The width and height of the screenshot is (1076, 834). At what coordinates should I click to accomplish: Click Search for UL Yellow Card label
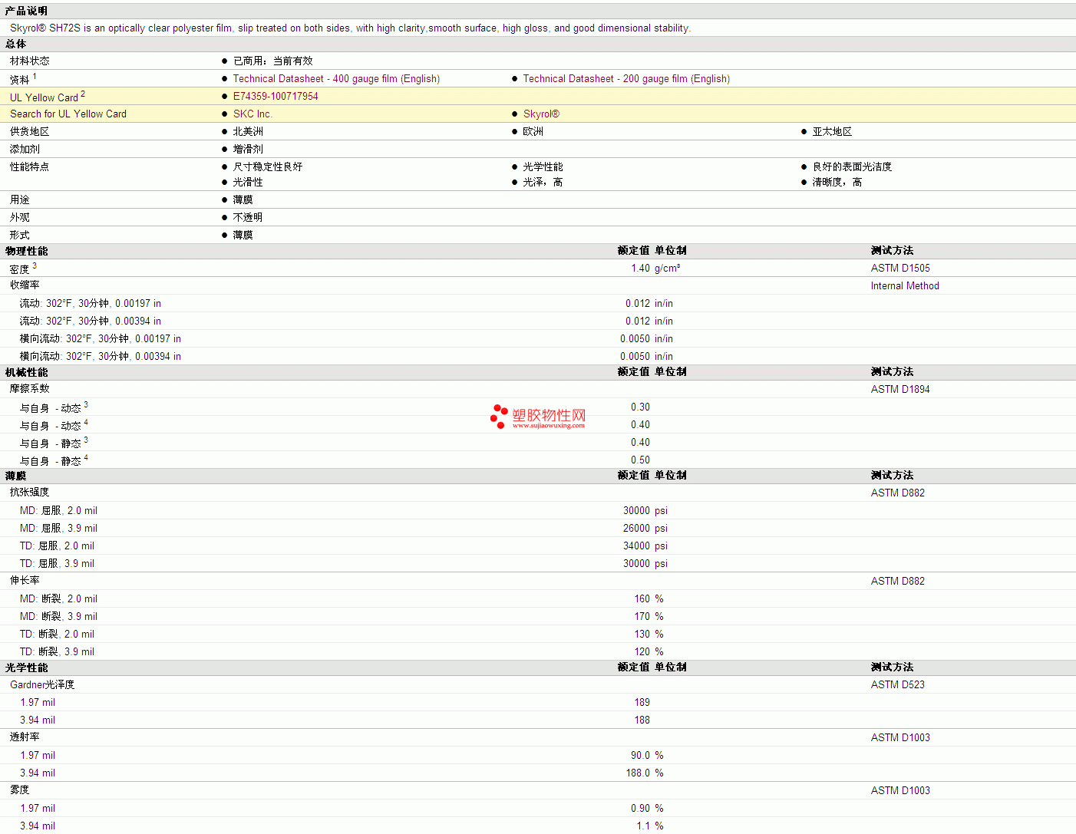point(68,114)
